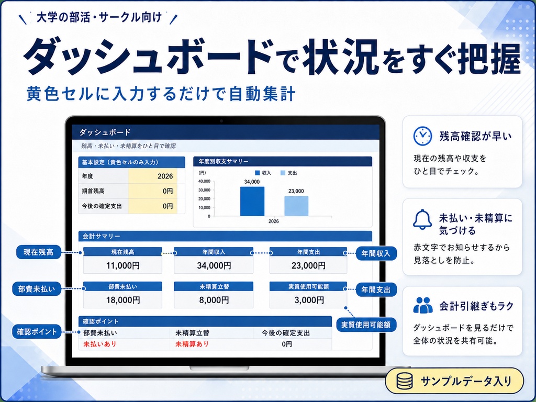The height and width of the screenshot is (402, 536).
Task: Click the 確認ポイント table header bar
Action: point(205,321)
